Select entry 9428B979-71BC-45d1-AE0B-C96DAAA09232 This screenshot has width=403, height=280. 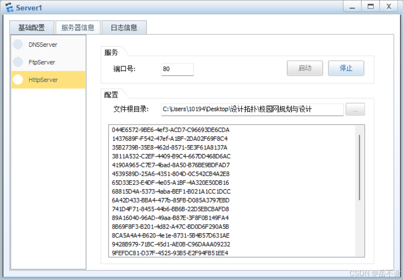tap(171, 244)
